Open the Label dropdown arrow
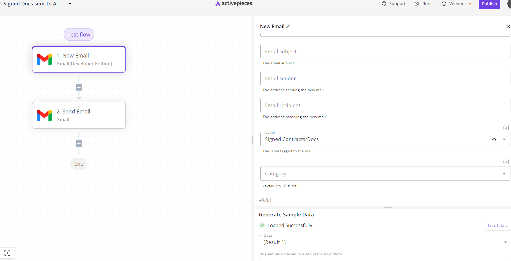This screenshot has width=511, height=261. [x=504, y=139]
